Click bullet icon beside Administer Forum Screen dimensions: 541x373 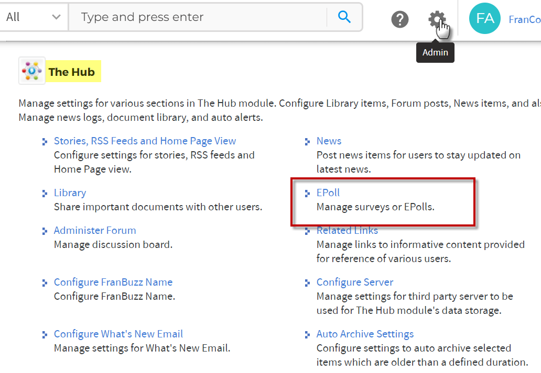45,231
